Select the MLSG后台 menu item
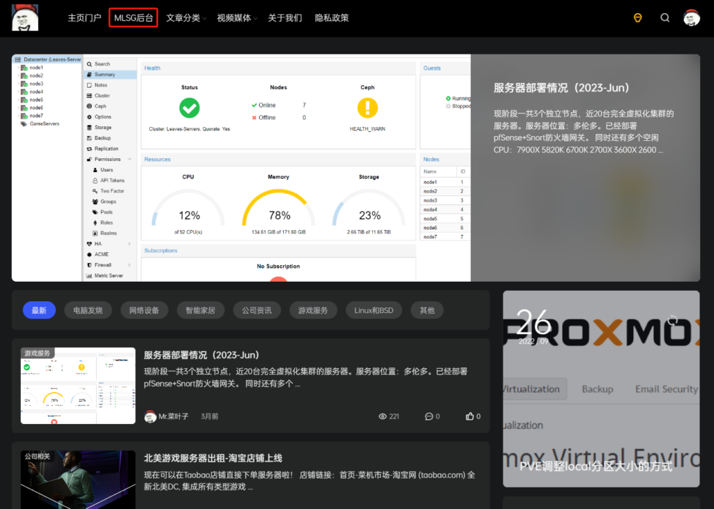The image size is (714, 509). click(133, 17)
